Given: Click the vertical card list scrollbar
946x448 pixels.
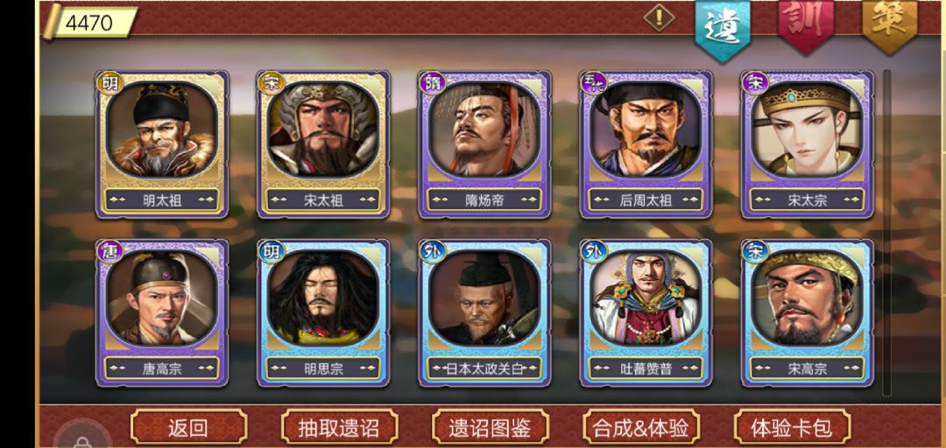Looking at the screenshot, I should click(886, 233).
